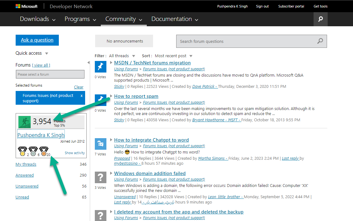Click Bryant Hawthorne - MSFT author link

point(217,120)
